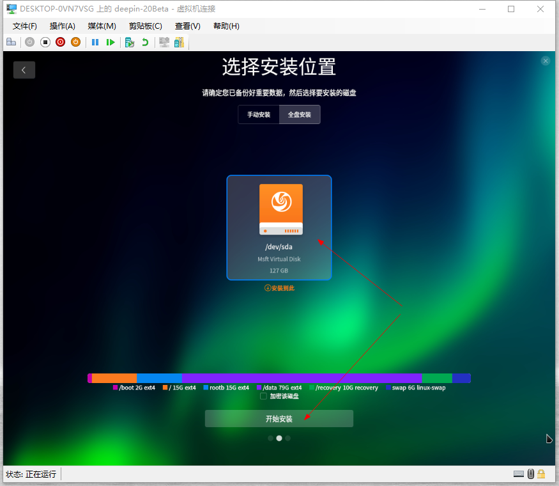This screenshot has height=486, width=559.
Task: Create a checkpoint using the checkpoint icon
Action: (129, 42)
